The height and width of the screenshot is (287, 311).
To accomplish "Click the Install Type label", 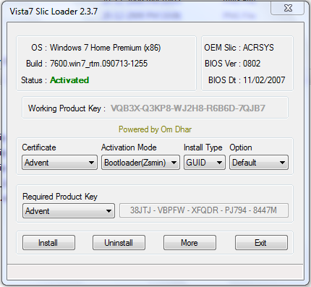I will (x=203, y=147).
